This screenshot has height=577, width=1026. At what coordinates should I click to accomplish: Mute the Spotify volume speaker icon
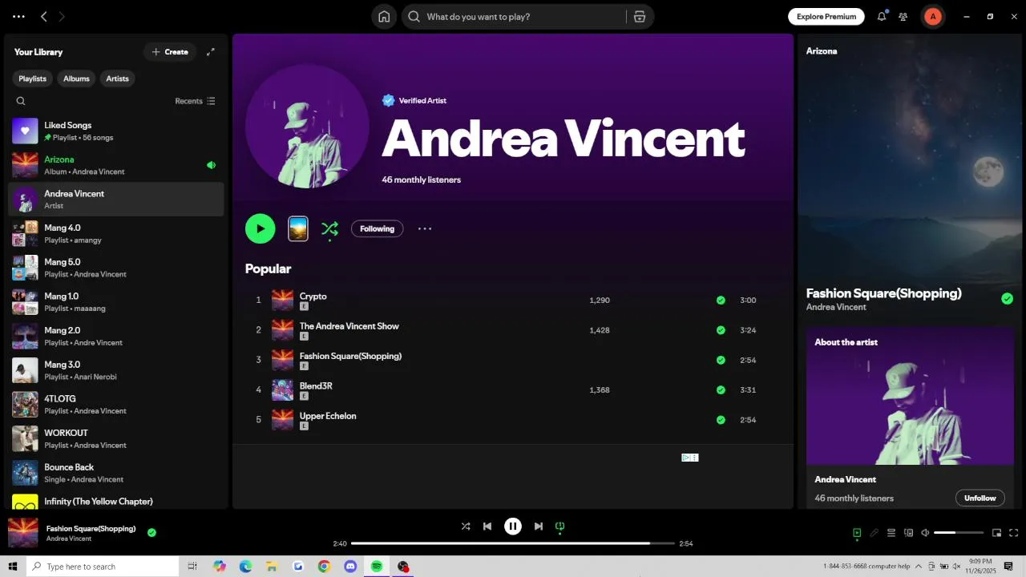point(925,533)
